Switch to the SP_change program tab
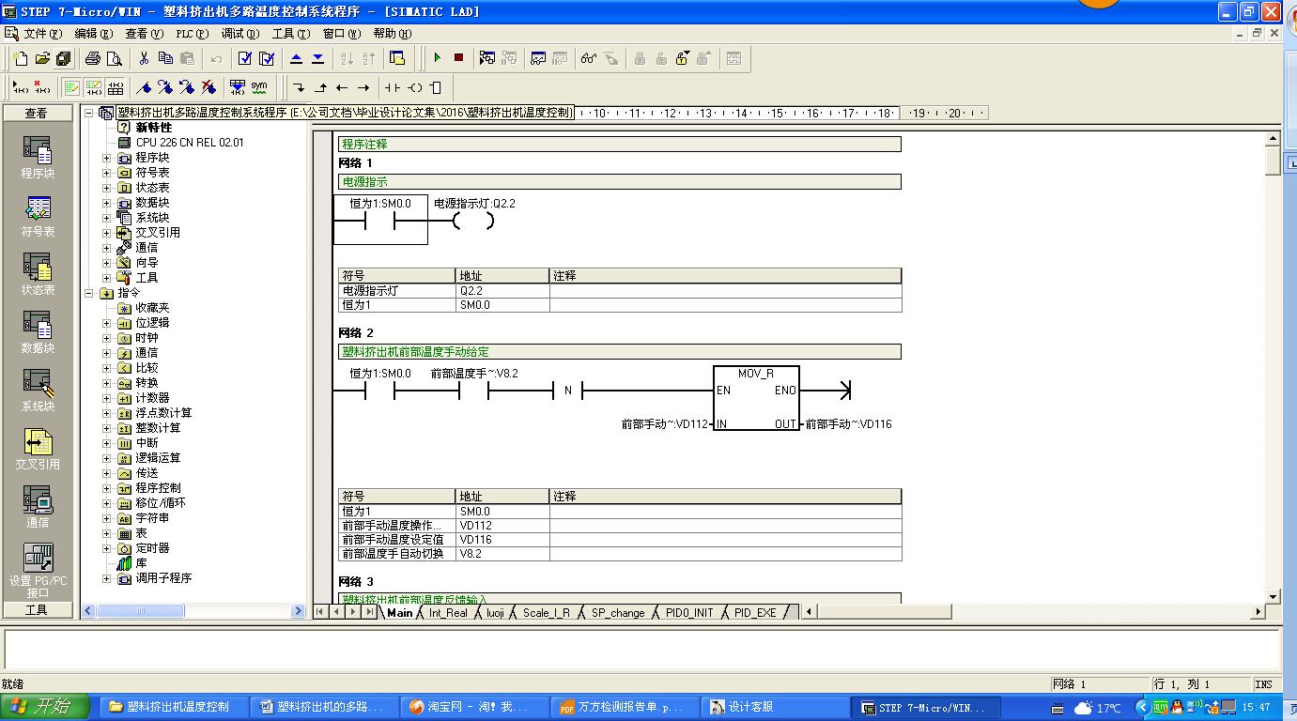The width and height of the screenshot is (1297, 721). coord(617,613)
